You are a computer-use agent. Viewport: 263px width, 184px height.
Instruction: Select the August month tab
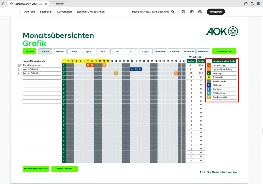click(146, 51)
